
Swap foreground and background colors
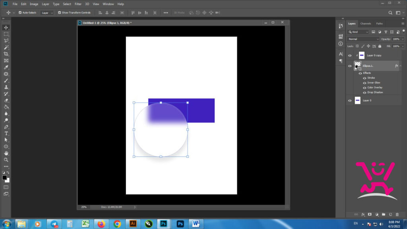(x=8, y=173)
